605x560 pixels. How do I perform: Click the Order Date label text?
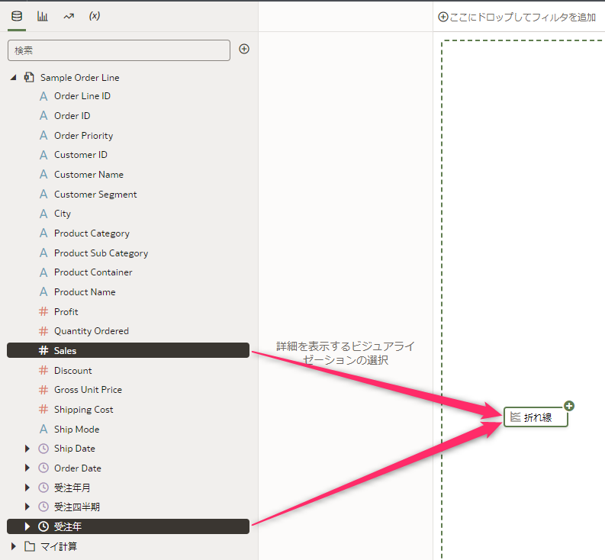click(x=78, y=468)
